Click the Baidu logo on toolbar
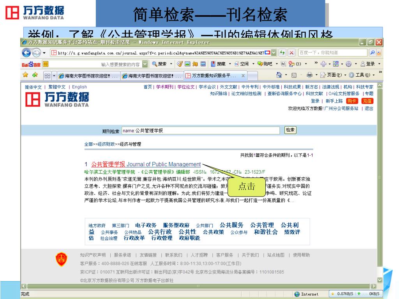Viewport: 399px width, 299px height. click(31, 64)
